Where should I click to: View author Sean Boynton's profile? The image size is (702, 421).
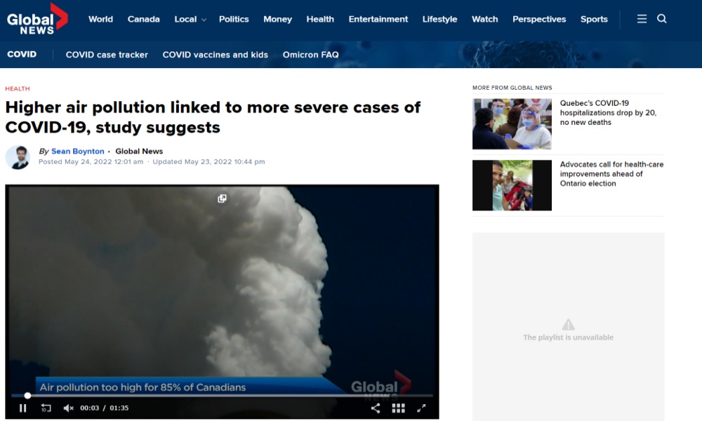click(x=77, y=152)
